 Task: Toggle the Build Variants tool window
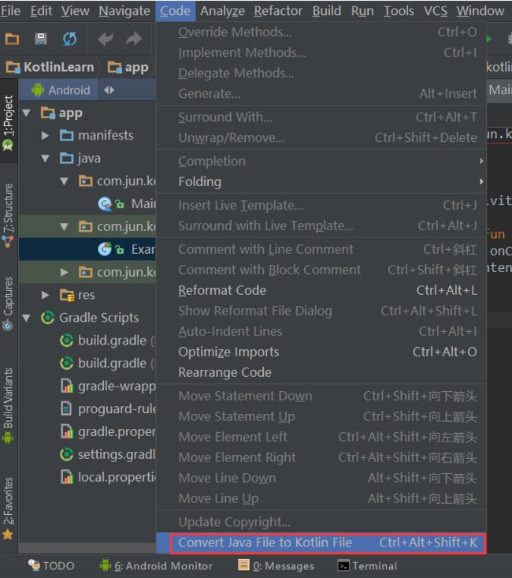pyautogui.click(x=9, y=405)
